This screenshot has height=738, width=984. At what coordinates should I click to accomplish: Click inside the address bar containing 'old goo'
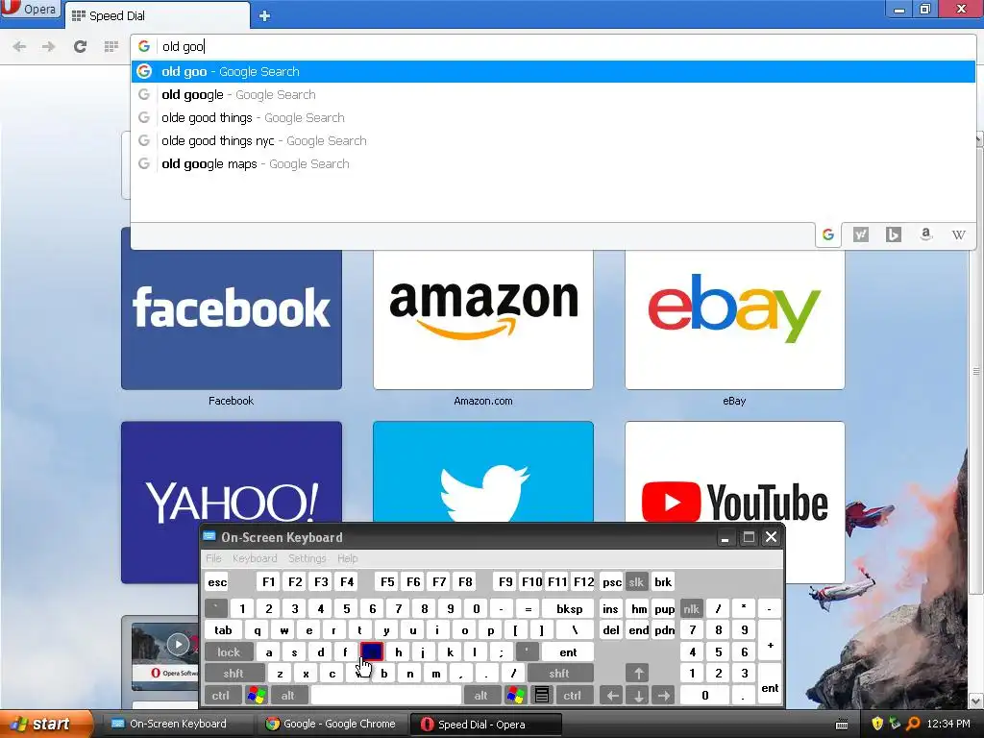click(553, 46)
